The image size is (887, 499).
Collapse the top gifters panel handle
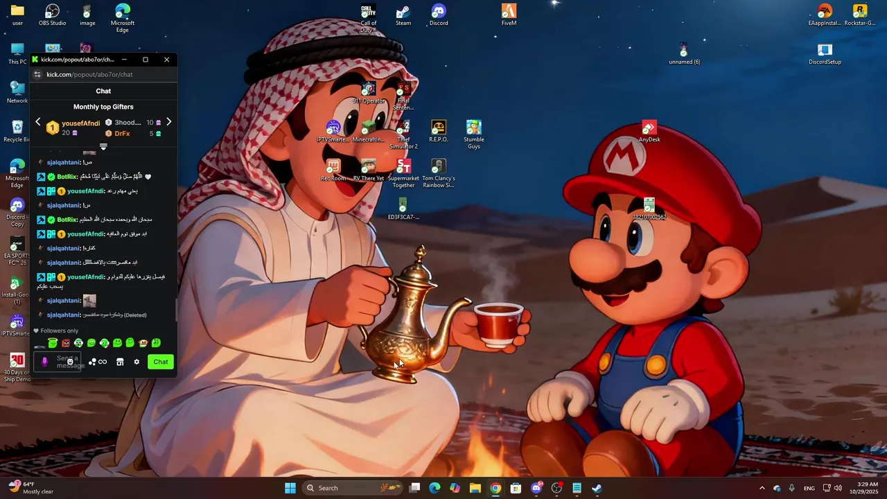click(x=103, y=147)
